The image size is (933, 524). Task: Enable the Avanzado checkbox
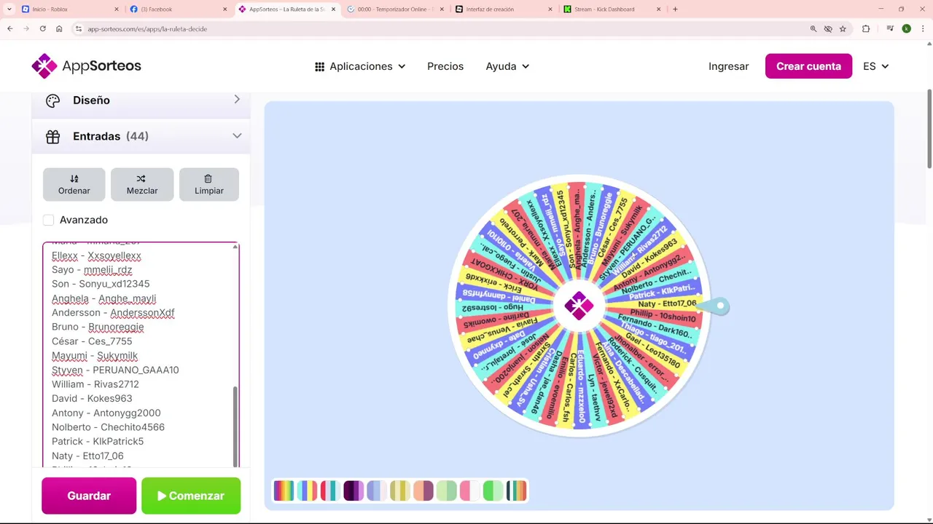[49, 220]
